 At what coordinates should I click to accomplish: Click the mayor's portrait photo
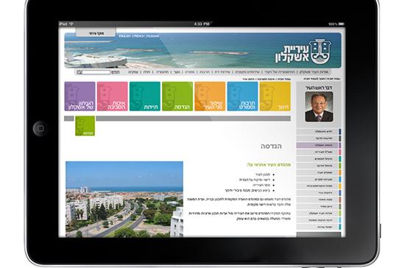[319, 107]
